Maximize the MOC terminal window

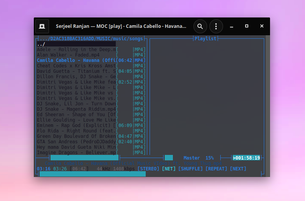coord(247,26)
